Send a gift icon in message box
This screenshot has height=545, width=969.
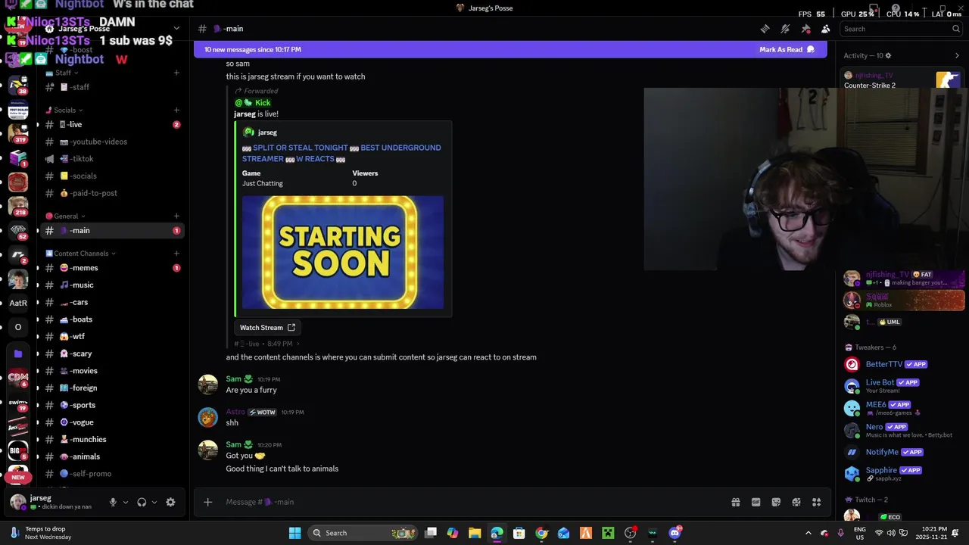(x=735, y=502)
